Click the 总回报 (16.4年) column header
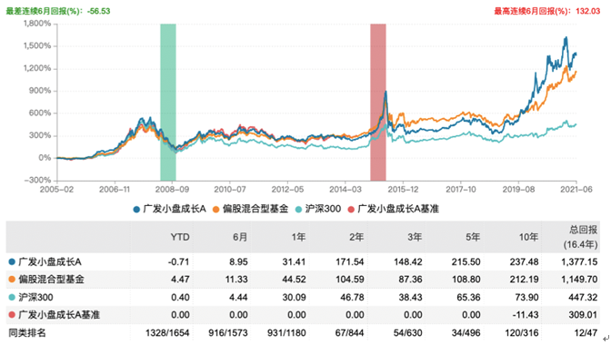Screen dimensions: 611x345 [580, 237]
